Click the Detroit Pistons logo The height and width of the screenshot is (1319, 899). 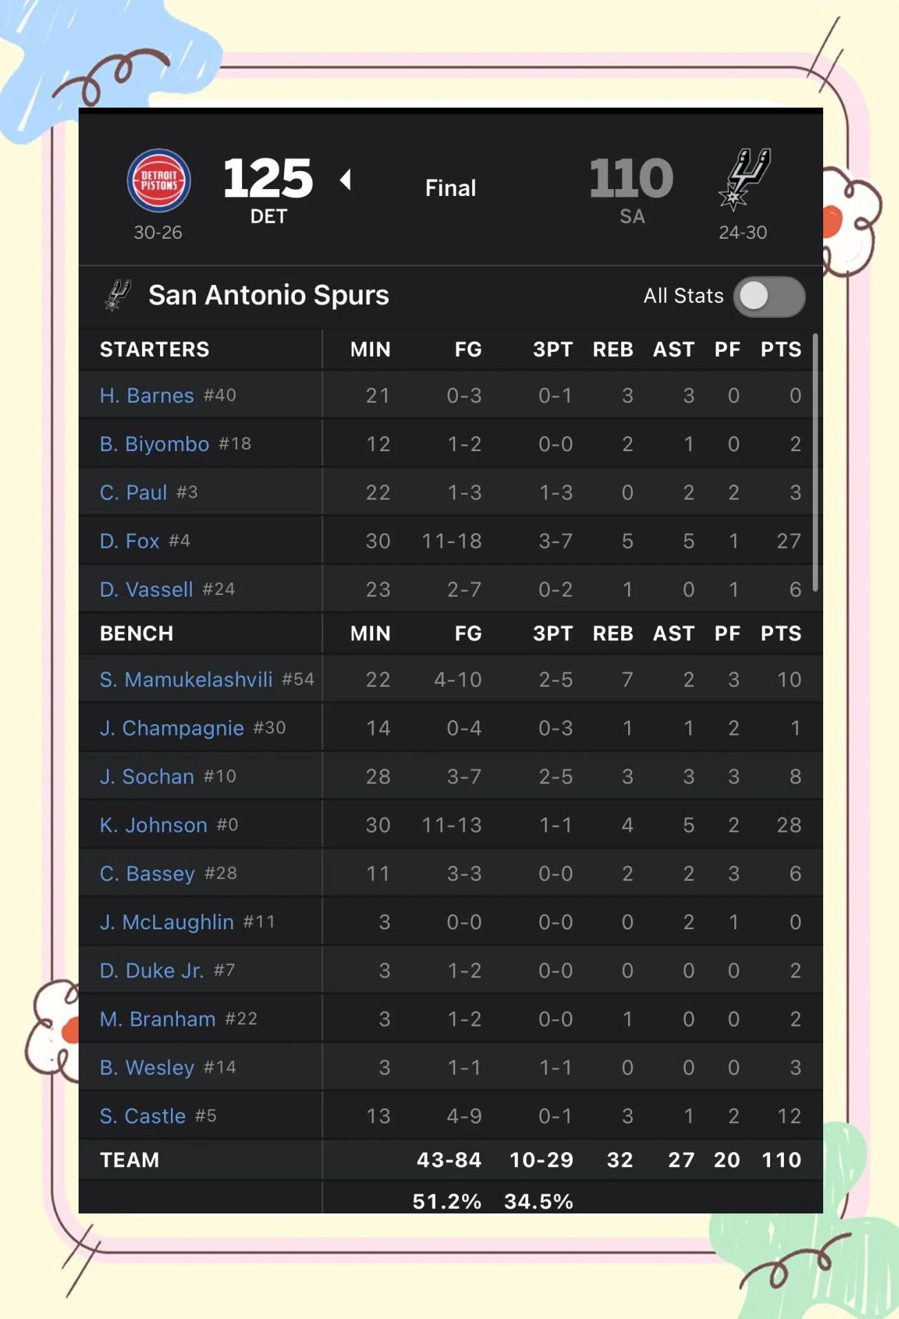[x=159, y=180]
